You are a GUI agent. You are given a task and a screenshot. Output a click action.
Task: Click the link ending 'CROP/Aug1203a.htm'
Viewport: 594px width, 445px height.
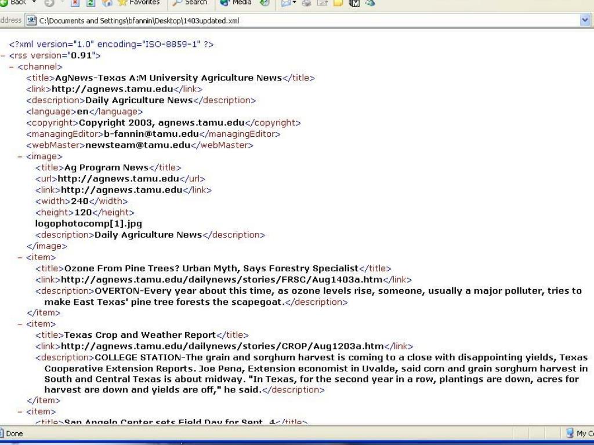(222, 346)
